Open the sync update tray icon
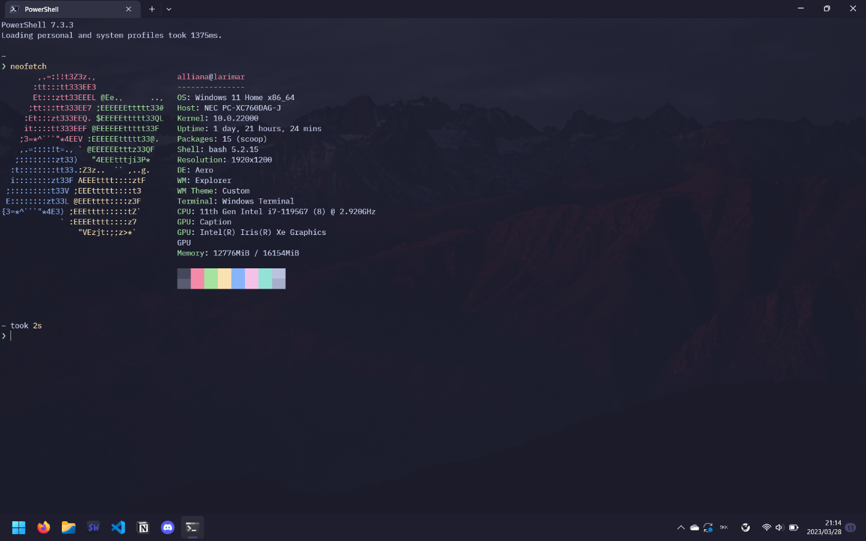This screenshot has height=541, width=866. pos(708,527)
